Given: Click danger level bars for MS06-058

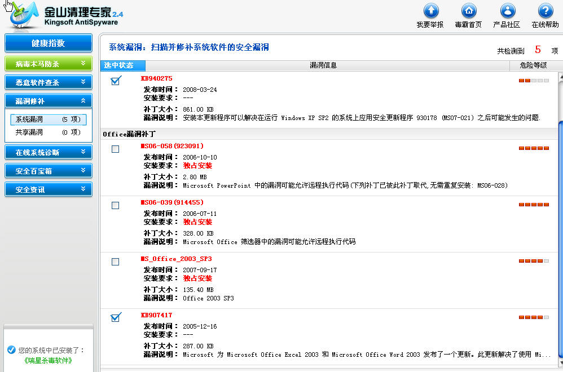Looking at the screenshot, I should coord(533,148).
